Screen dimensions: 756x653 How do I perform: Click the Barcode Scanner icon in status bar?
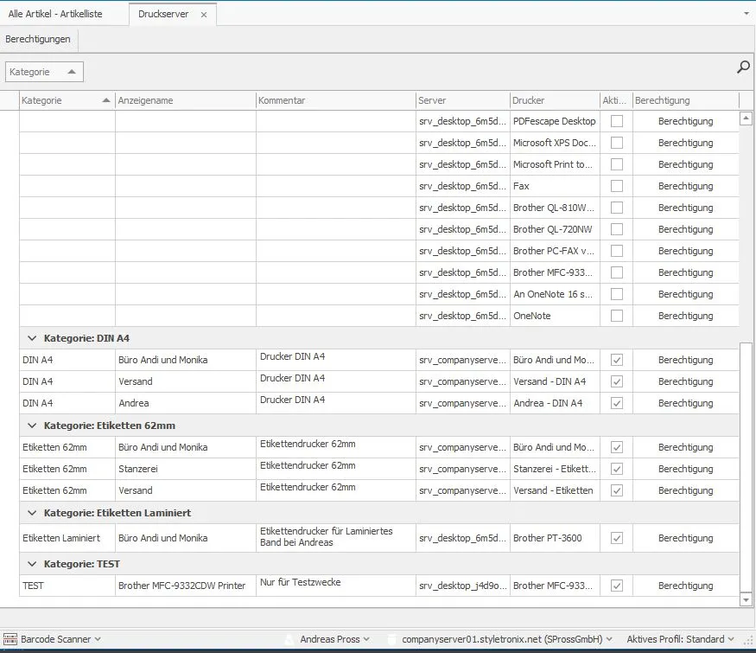click(10, 639)
